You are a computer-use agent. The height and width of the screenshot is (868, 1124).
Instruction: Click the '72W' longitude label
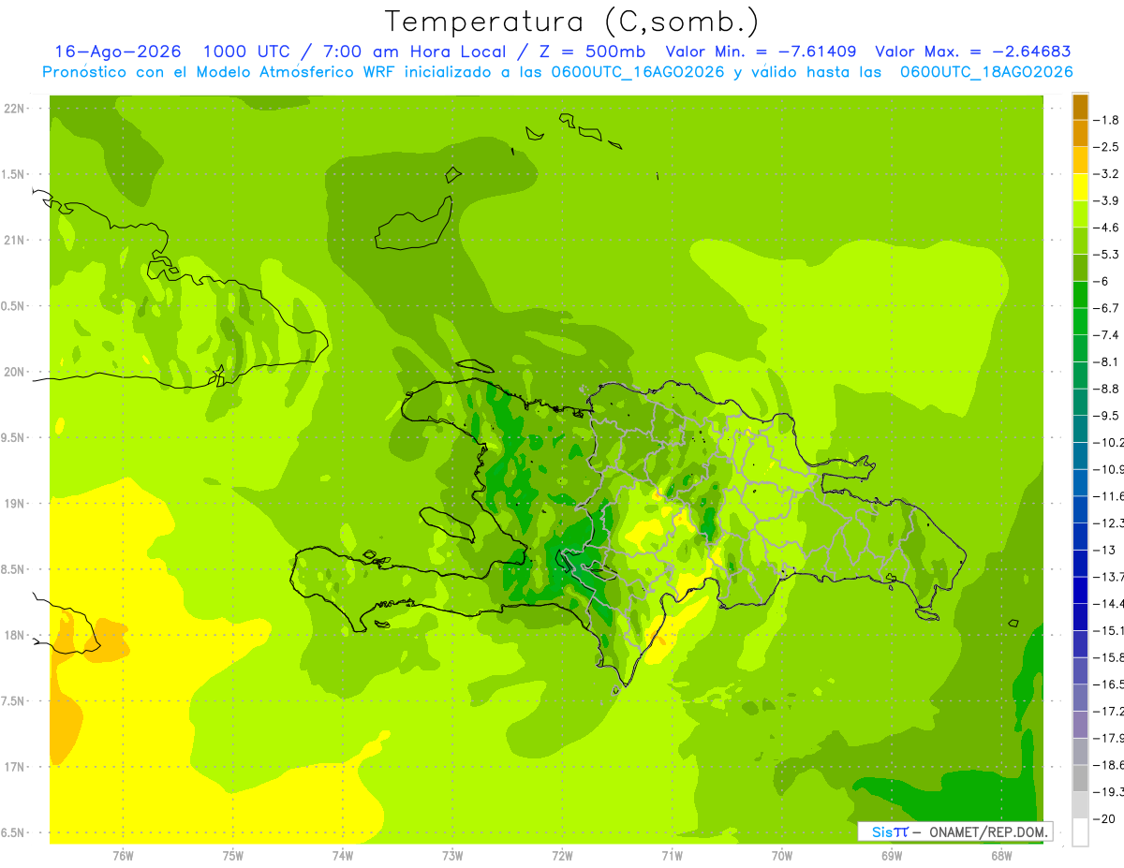562,856
